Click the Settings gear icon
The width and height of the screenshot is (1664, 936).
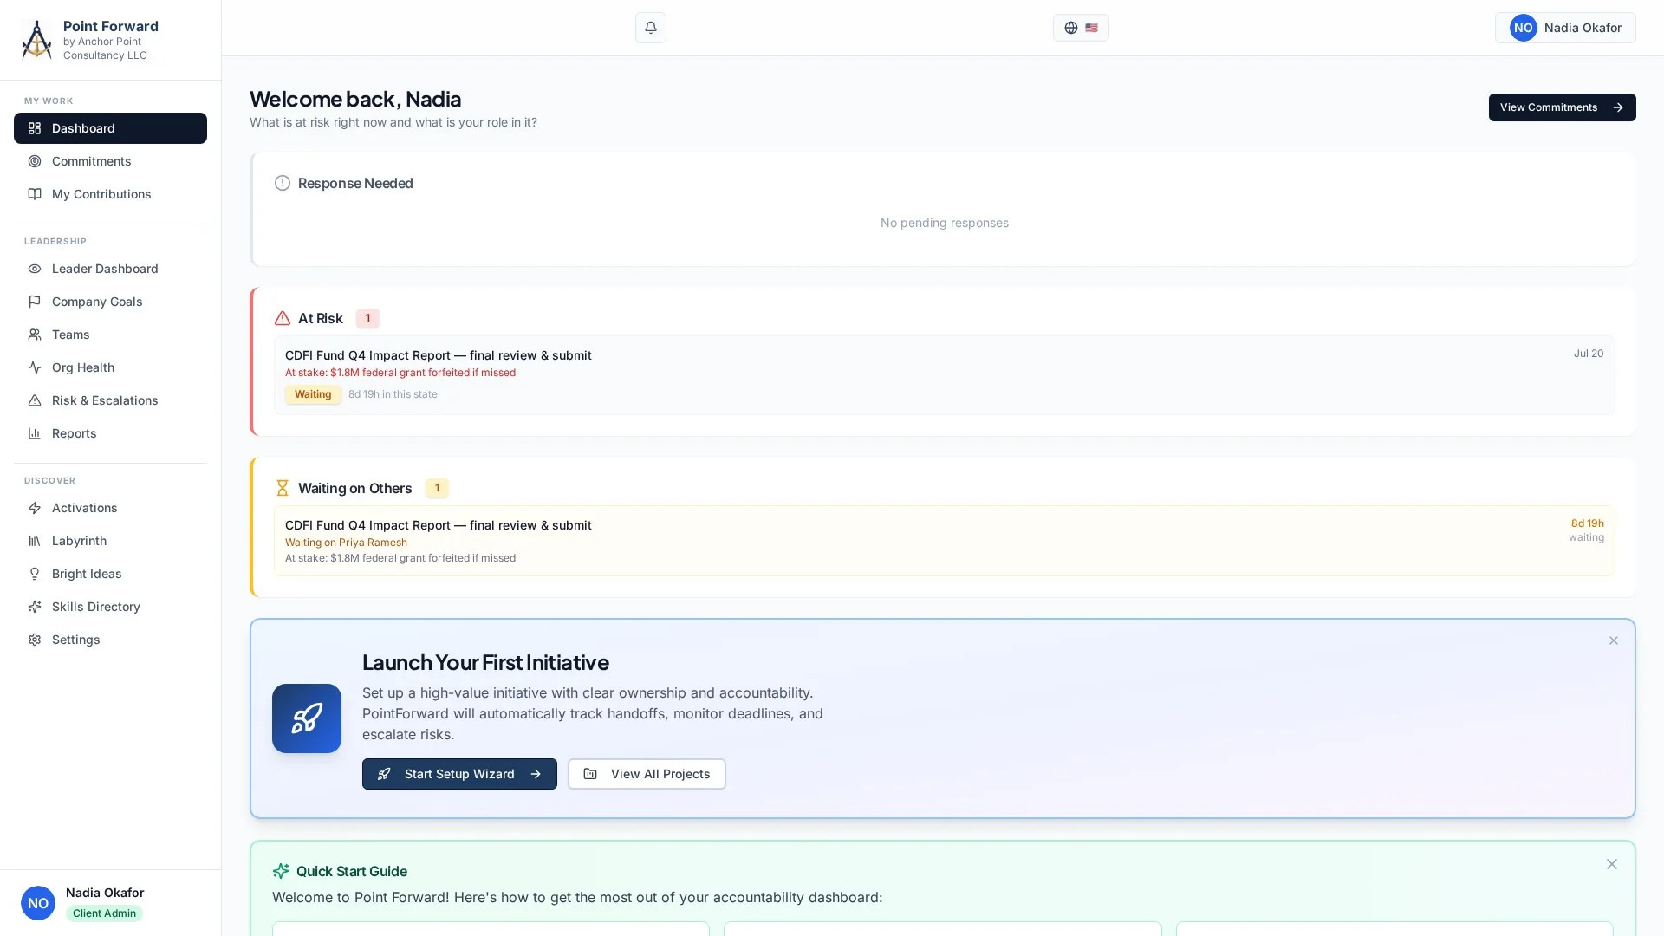click(x=35, y=640)
